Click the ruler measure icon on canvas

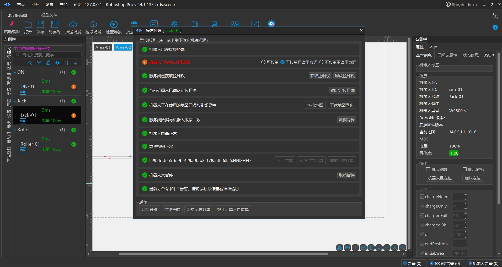347,247
